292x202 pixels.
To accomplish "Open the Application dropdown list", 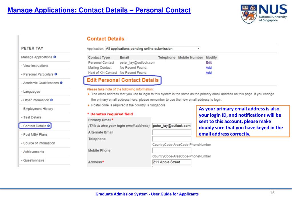I will click(152, 49).
